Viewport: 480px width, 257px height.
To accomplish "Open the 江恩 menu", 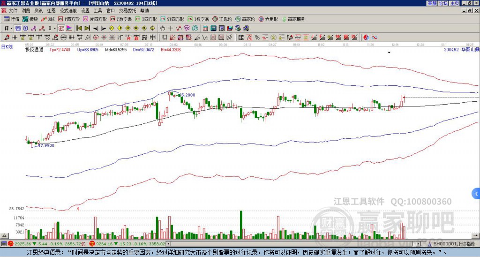I will coord(51,11).
